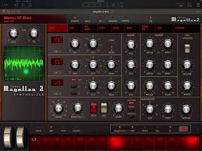Toggle the KB keyboard button
The image size is (202, 151).
151,20
